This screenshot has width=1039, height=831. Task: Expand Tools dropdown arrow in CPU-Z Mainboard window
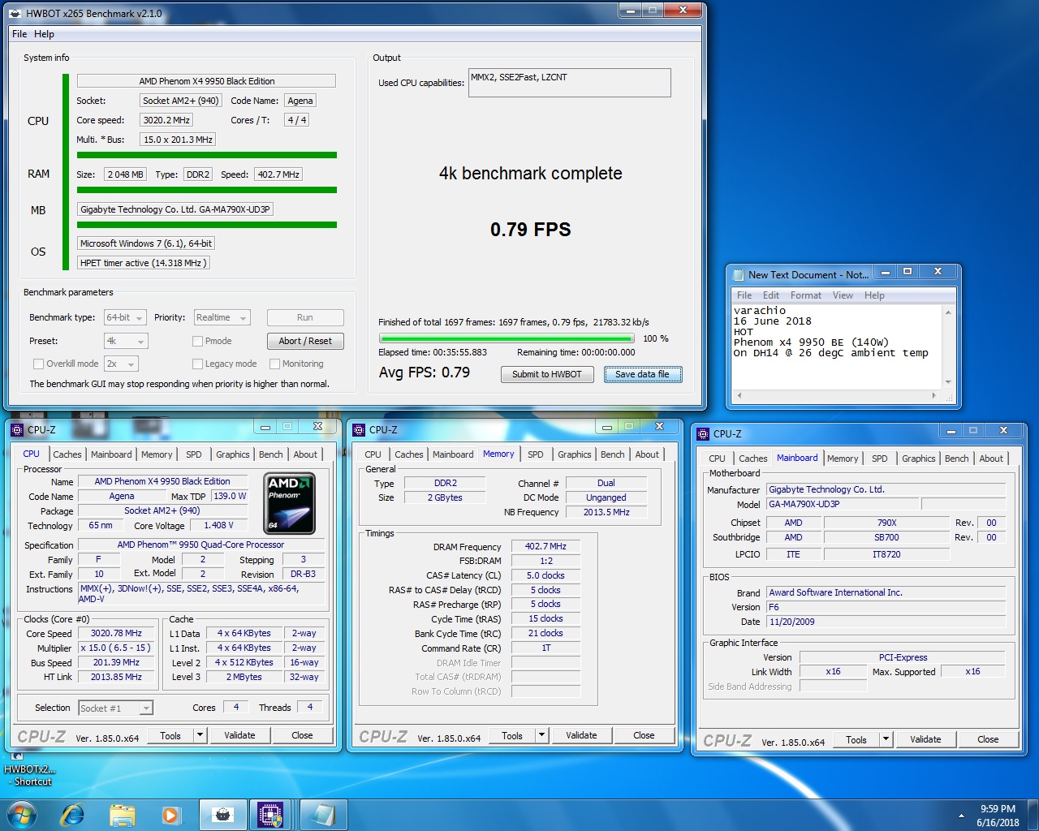tap(886, 739)
